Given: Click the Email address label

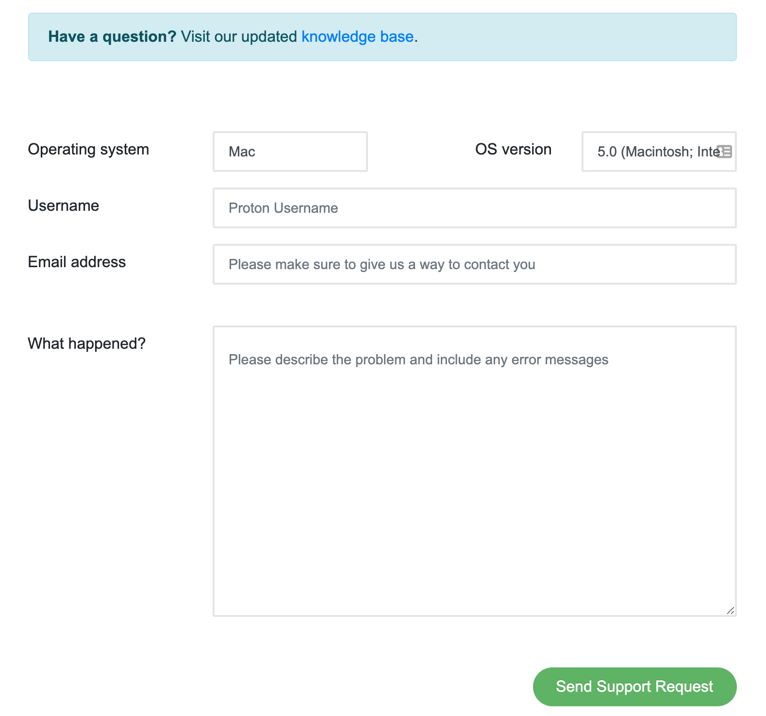Looking at the screenshot, I should tap(77, 262).
